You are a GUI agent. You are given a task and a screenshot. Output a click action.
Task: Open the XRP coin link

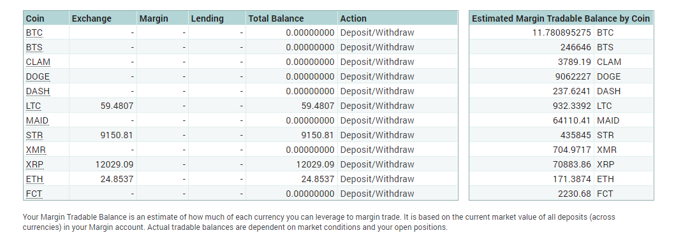(34, 164)
